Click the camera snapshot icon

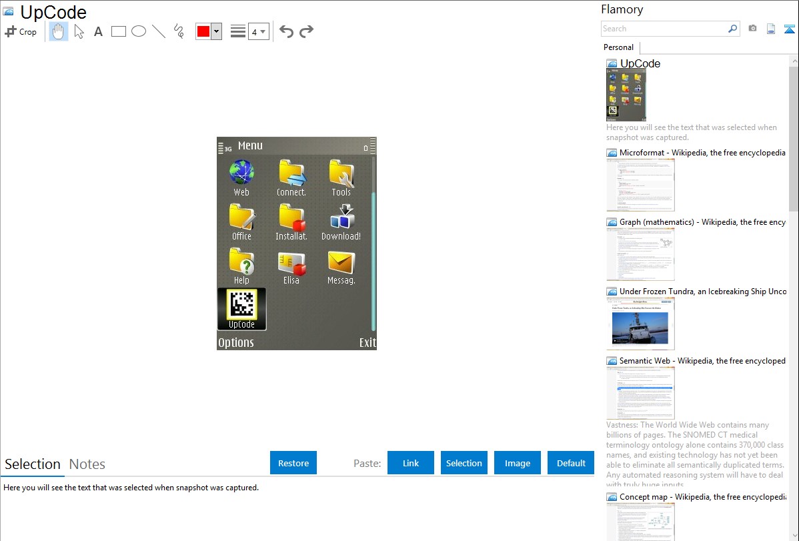(752, 29)
